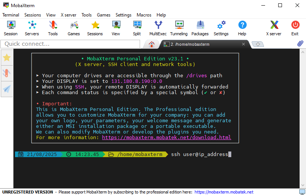306x195 pixels.
Task: Open the Tools toolbar icon
Action: coord(53,28)
